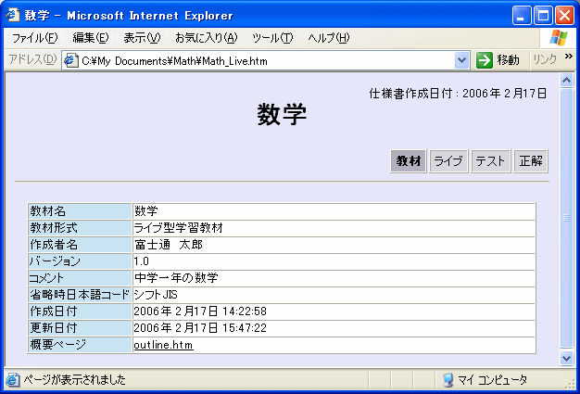Image resolution: width=580 pixels, height=394 pixels.
Task: Switch to the テスト tab
Action: 490,161
